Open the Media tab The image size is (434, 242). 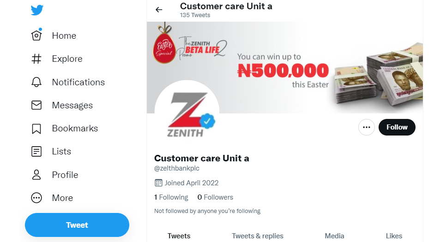[334, 236]
